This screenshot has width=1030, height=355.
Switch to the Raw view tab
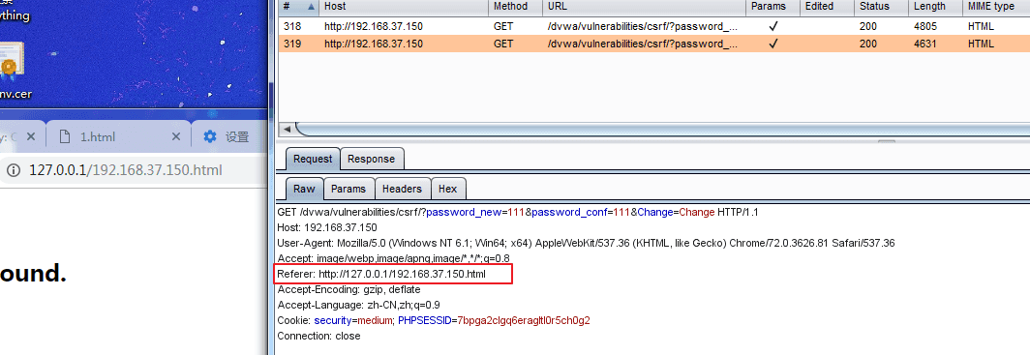pyautogui.click(x=304, y=189)
